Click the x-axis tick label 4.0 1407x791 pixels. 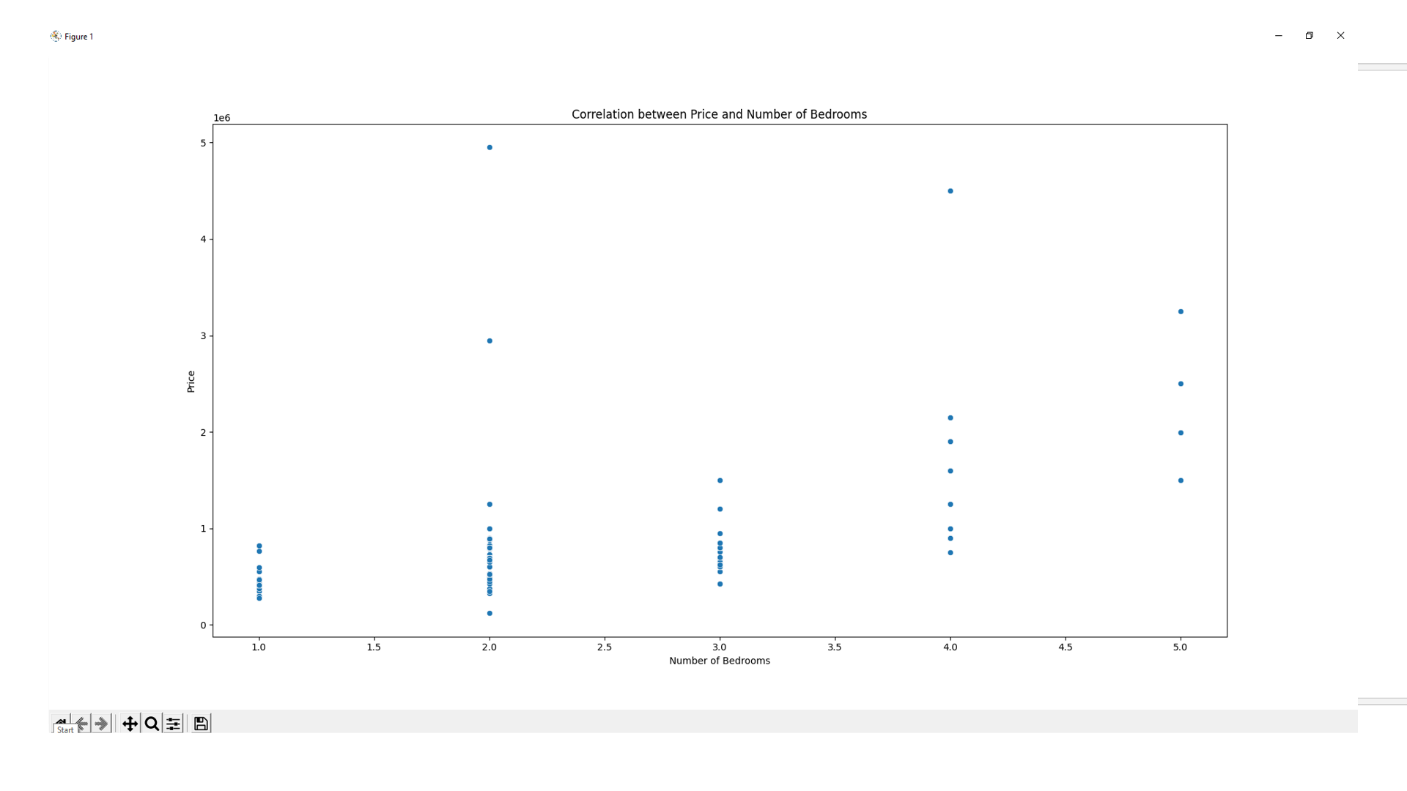click(950, 647)
